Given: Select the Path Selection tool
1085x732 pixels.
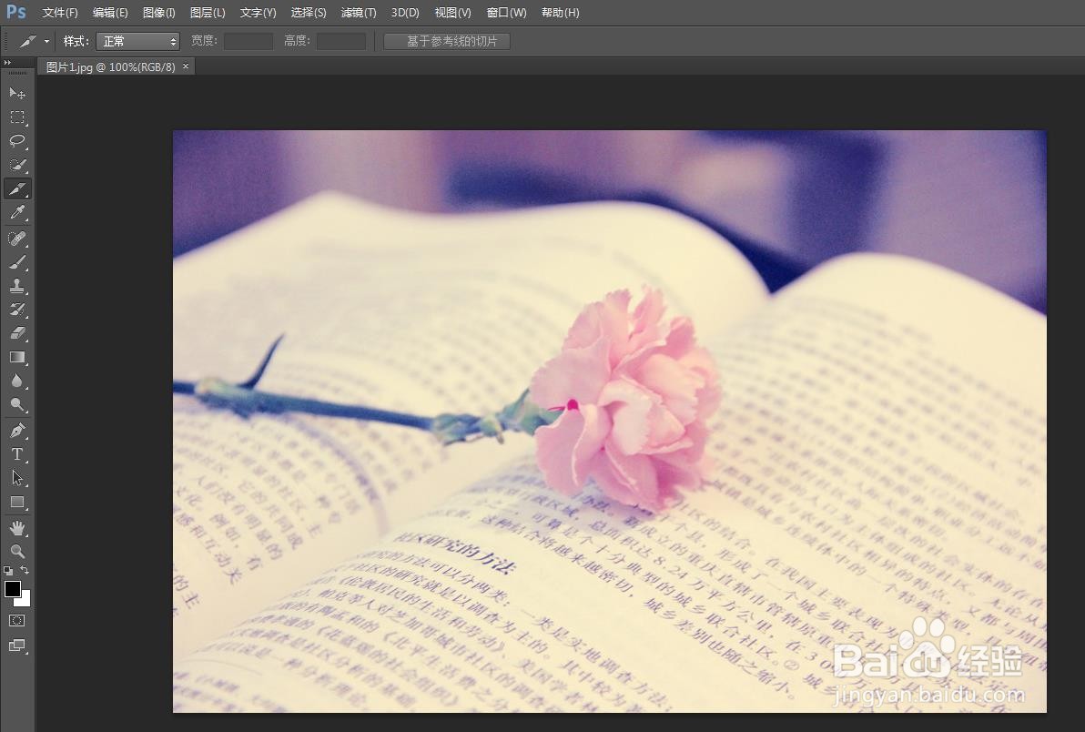Looking at the screenshot, I should [17, 478].
